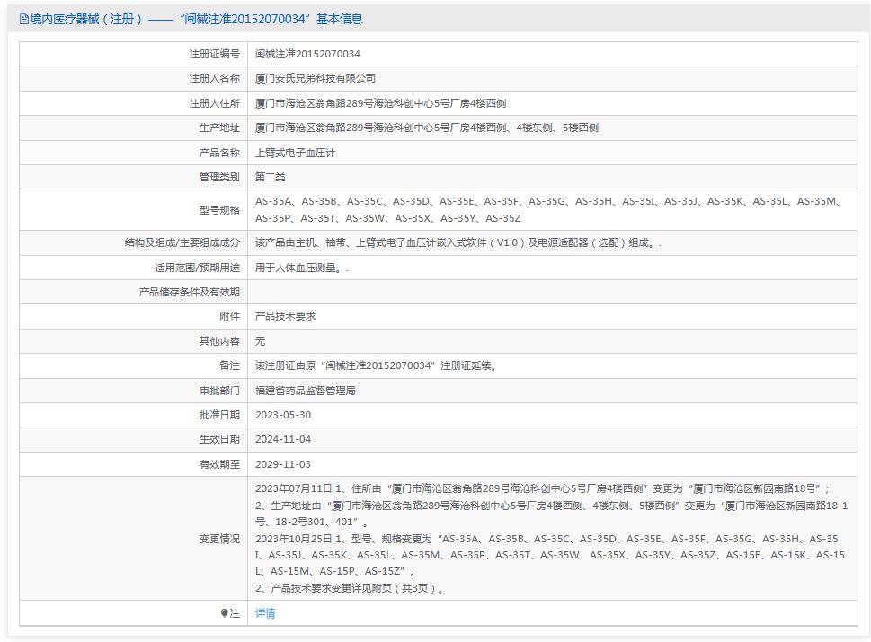Select the remark text about 注册证延续
This screenshot has width=871, height=642.
pyautogui.click(x=376, y=365)
